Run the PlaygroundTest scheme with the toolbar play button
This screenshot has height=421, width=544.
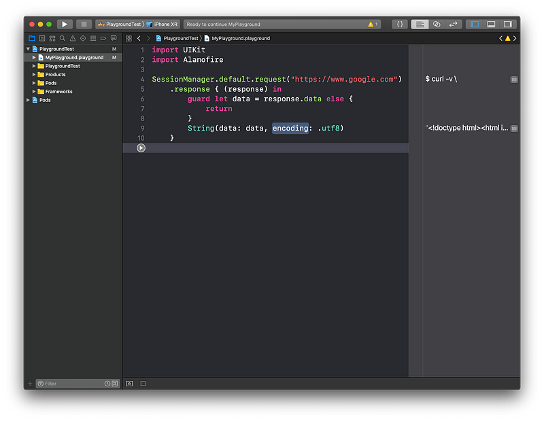click(65, 24)
